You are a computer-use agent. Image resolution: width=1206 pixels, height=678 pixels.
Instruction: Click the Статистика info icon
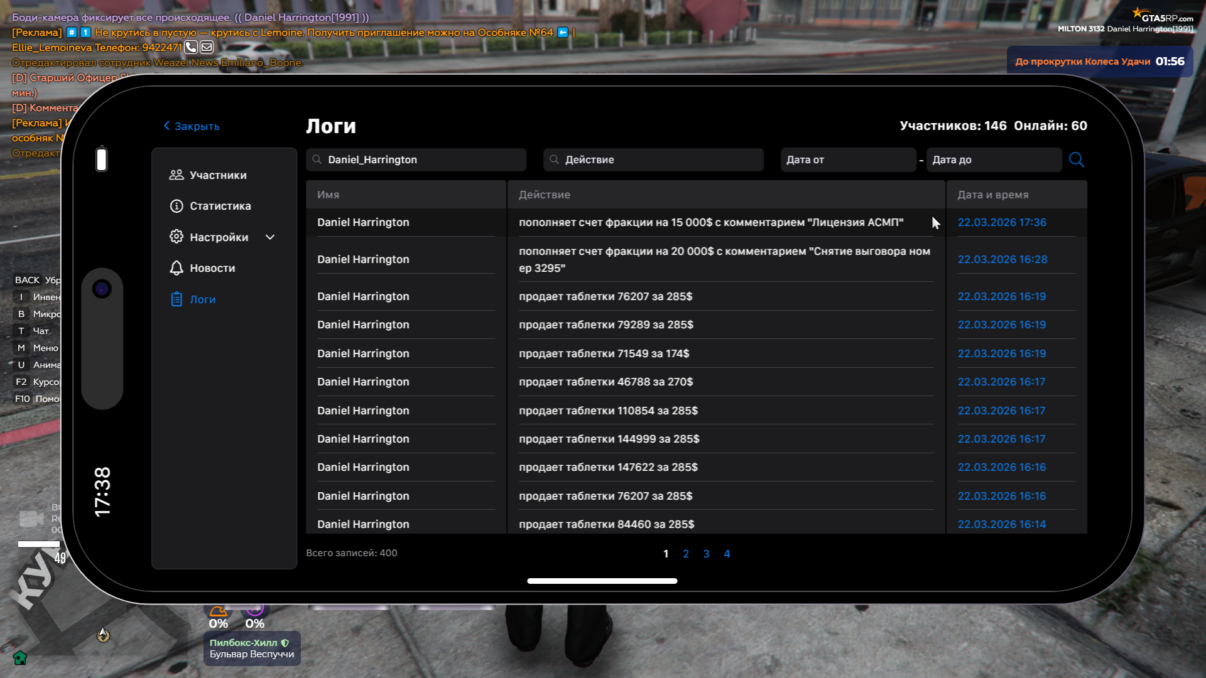[x=177, y=206]
